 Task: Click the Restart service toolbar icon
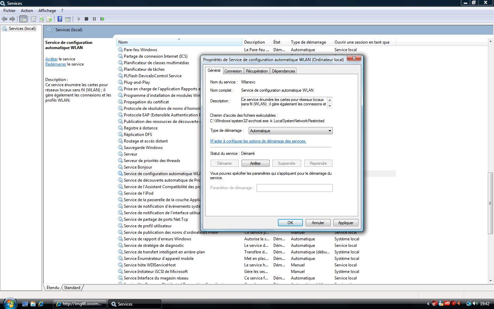click(102, 19)
